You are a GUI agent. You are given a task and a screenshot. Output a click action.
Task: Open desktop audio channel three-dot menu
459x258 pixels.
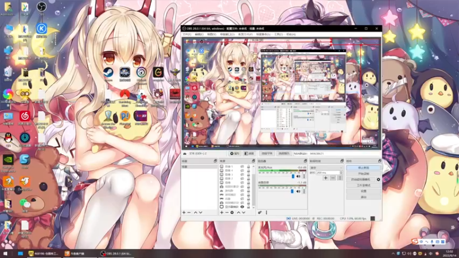304,191
